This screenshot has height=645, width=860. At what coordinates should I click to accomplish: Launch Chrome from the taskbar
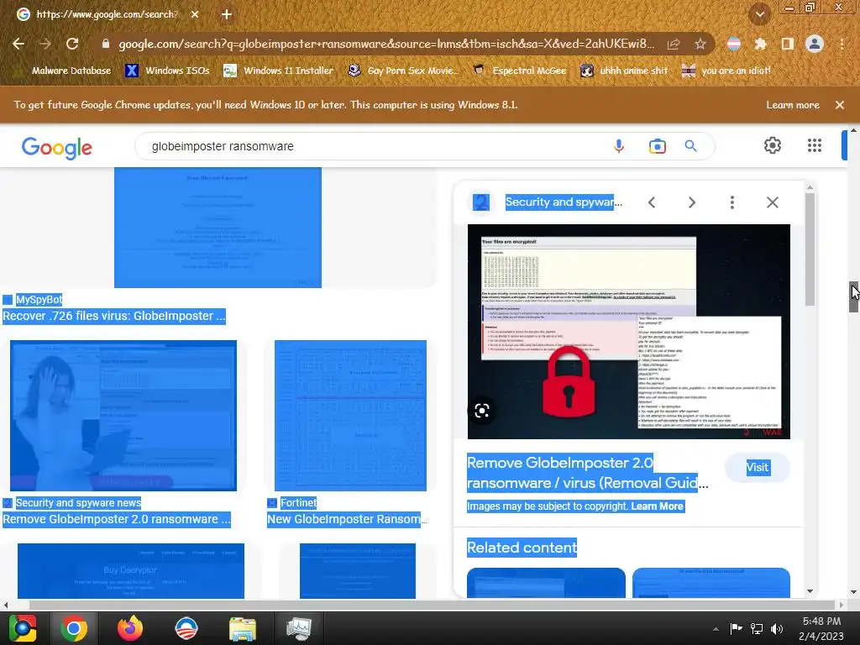[74, 628]
